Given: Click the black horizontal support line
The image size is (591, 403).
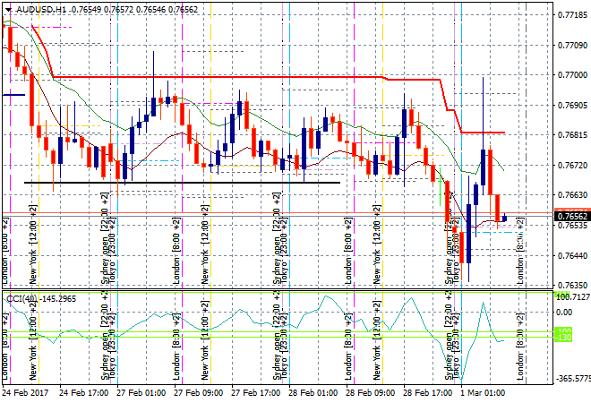Looking at the screenshot, I should (179, 183).
